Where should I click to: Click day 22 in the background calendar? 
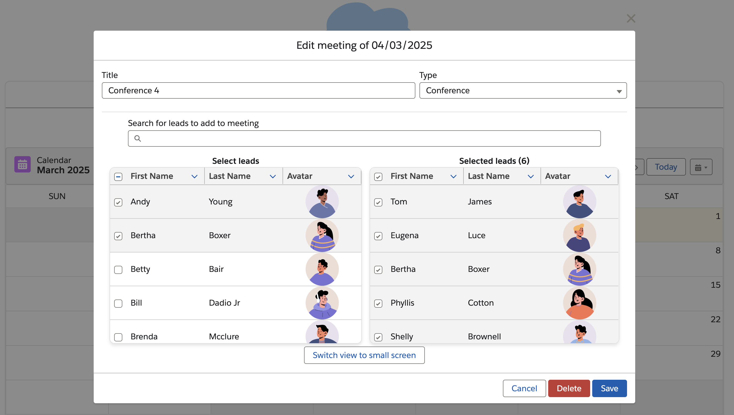point(716,319)
